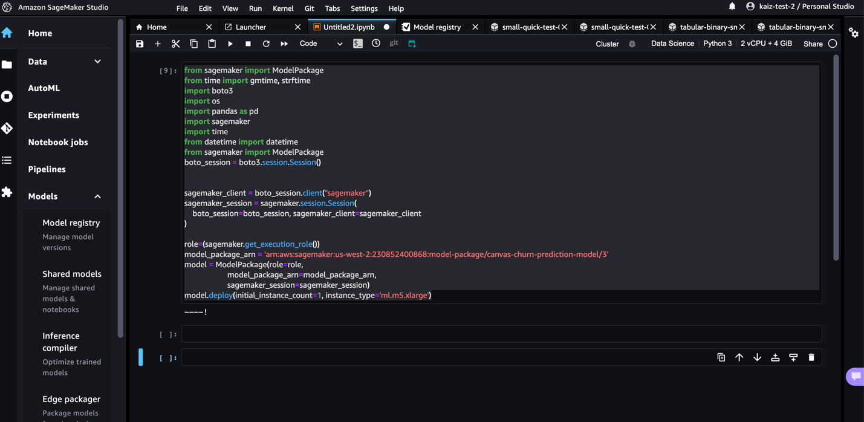Click the home icon in left sidebar
Viewport: 864px width, 422px height.
tap(7, 33)
